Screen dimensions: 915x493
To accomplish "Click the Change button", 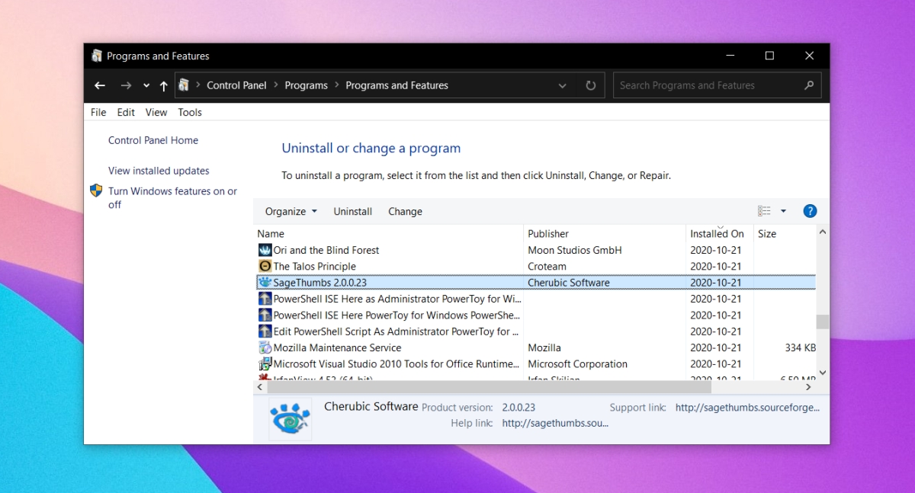I will 405,211.
